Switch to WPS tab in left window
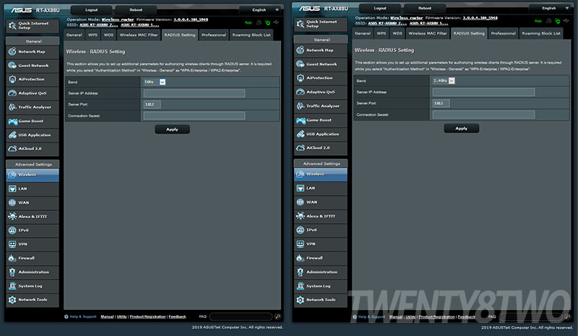Image resolution: width=578 pixels, height=336 pixels. 92,35
